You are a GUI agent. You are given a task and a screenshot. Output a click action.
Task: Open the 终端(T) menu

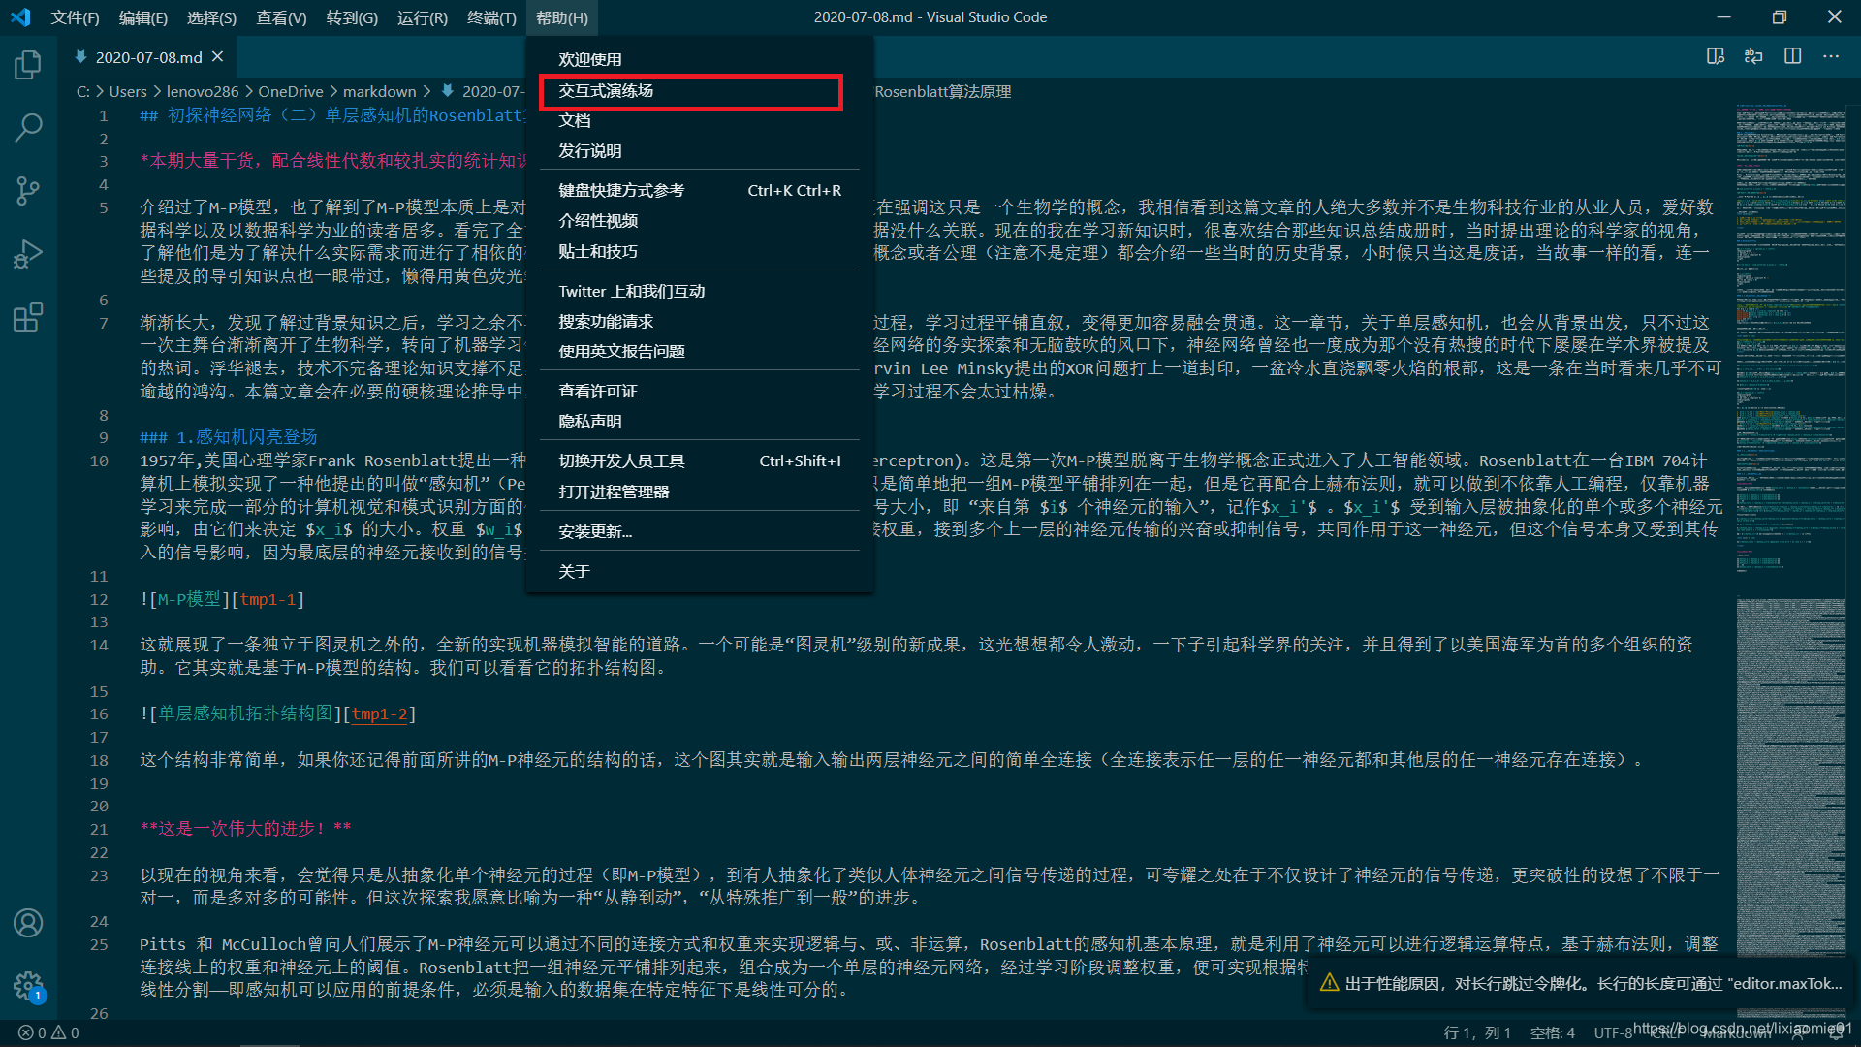click(x=491, y=17)
